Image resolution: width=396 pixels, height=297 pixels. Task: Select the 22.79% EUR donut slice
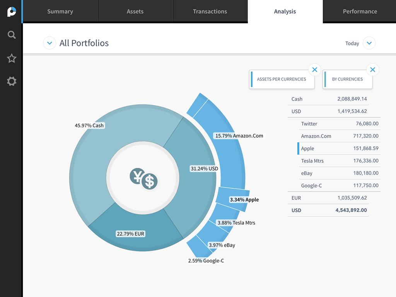pos(130,234)
